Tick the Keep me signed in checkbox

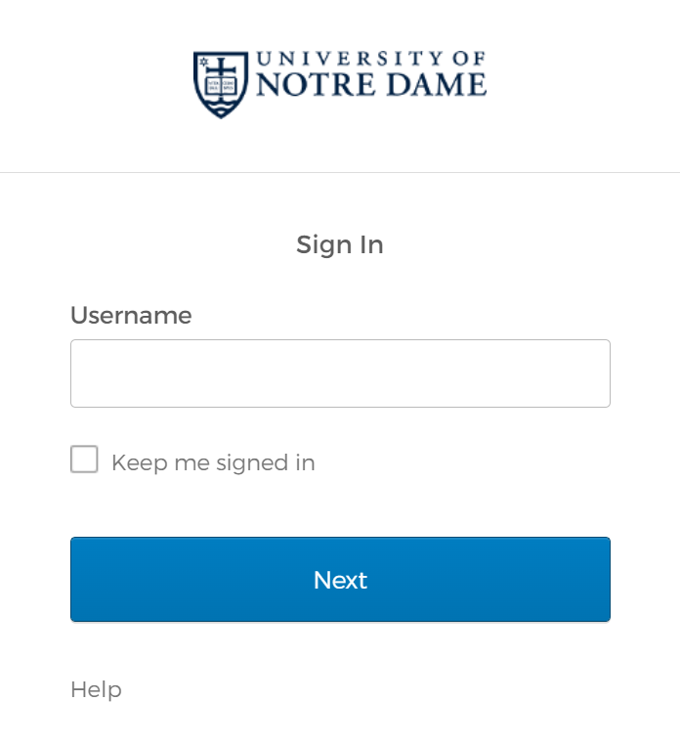(84, 460)
